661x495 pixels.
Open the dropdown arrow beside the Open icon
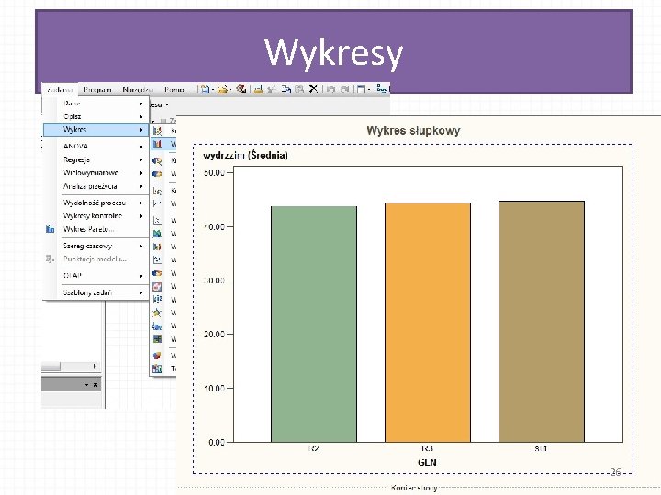[x=230, y=90]
